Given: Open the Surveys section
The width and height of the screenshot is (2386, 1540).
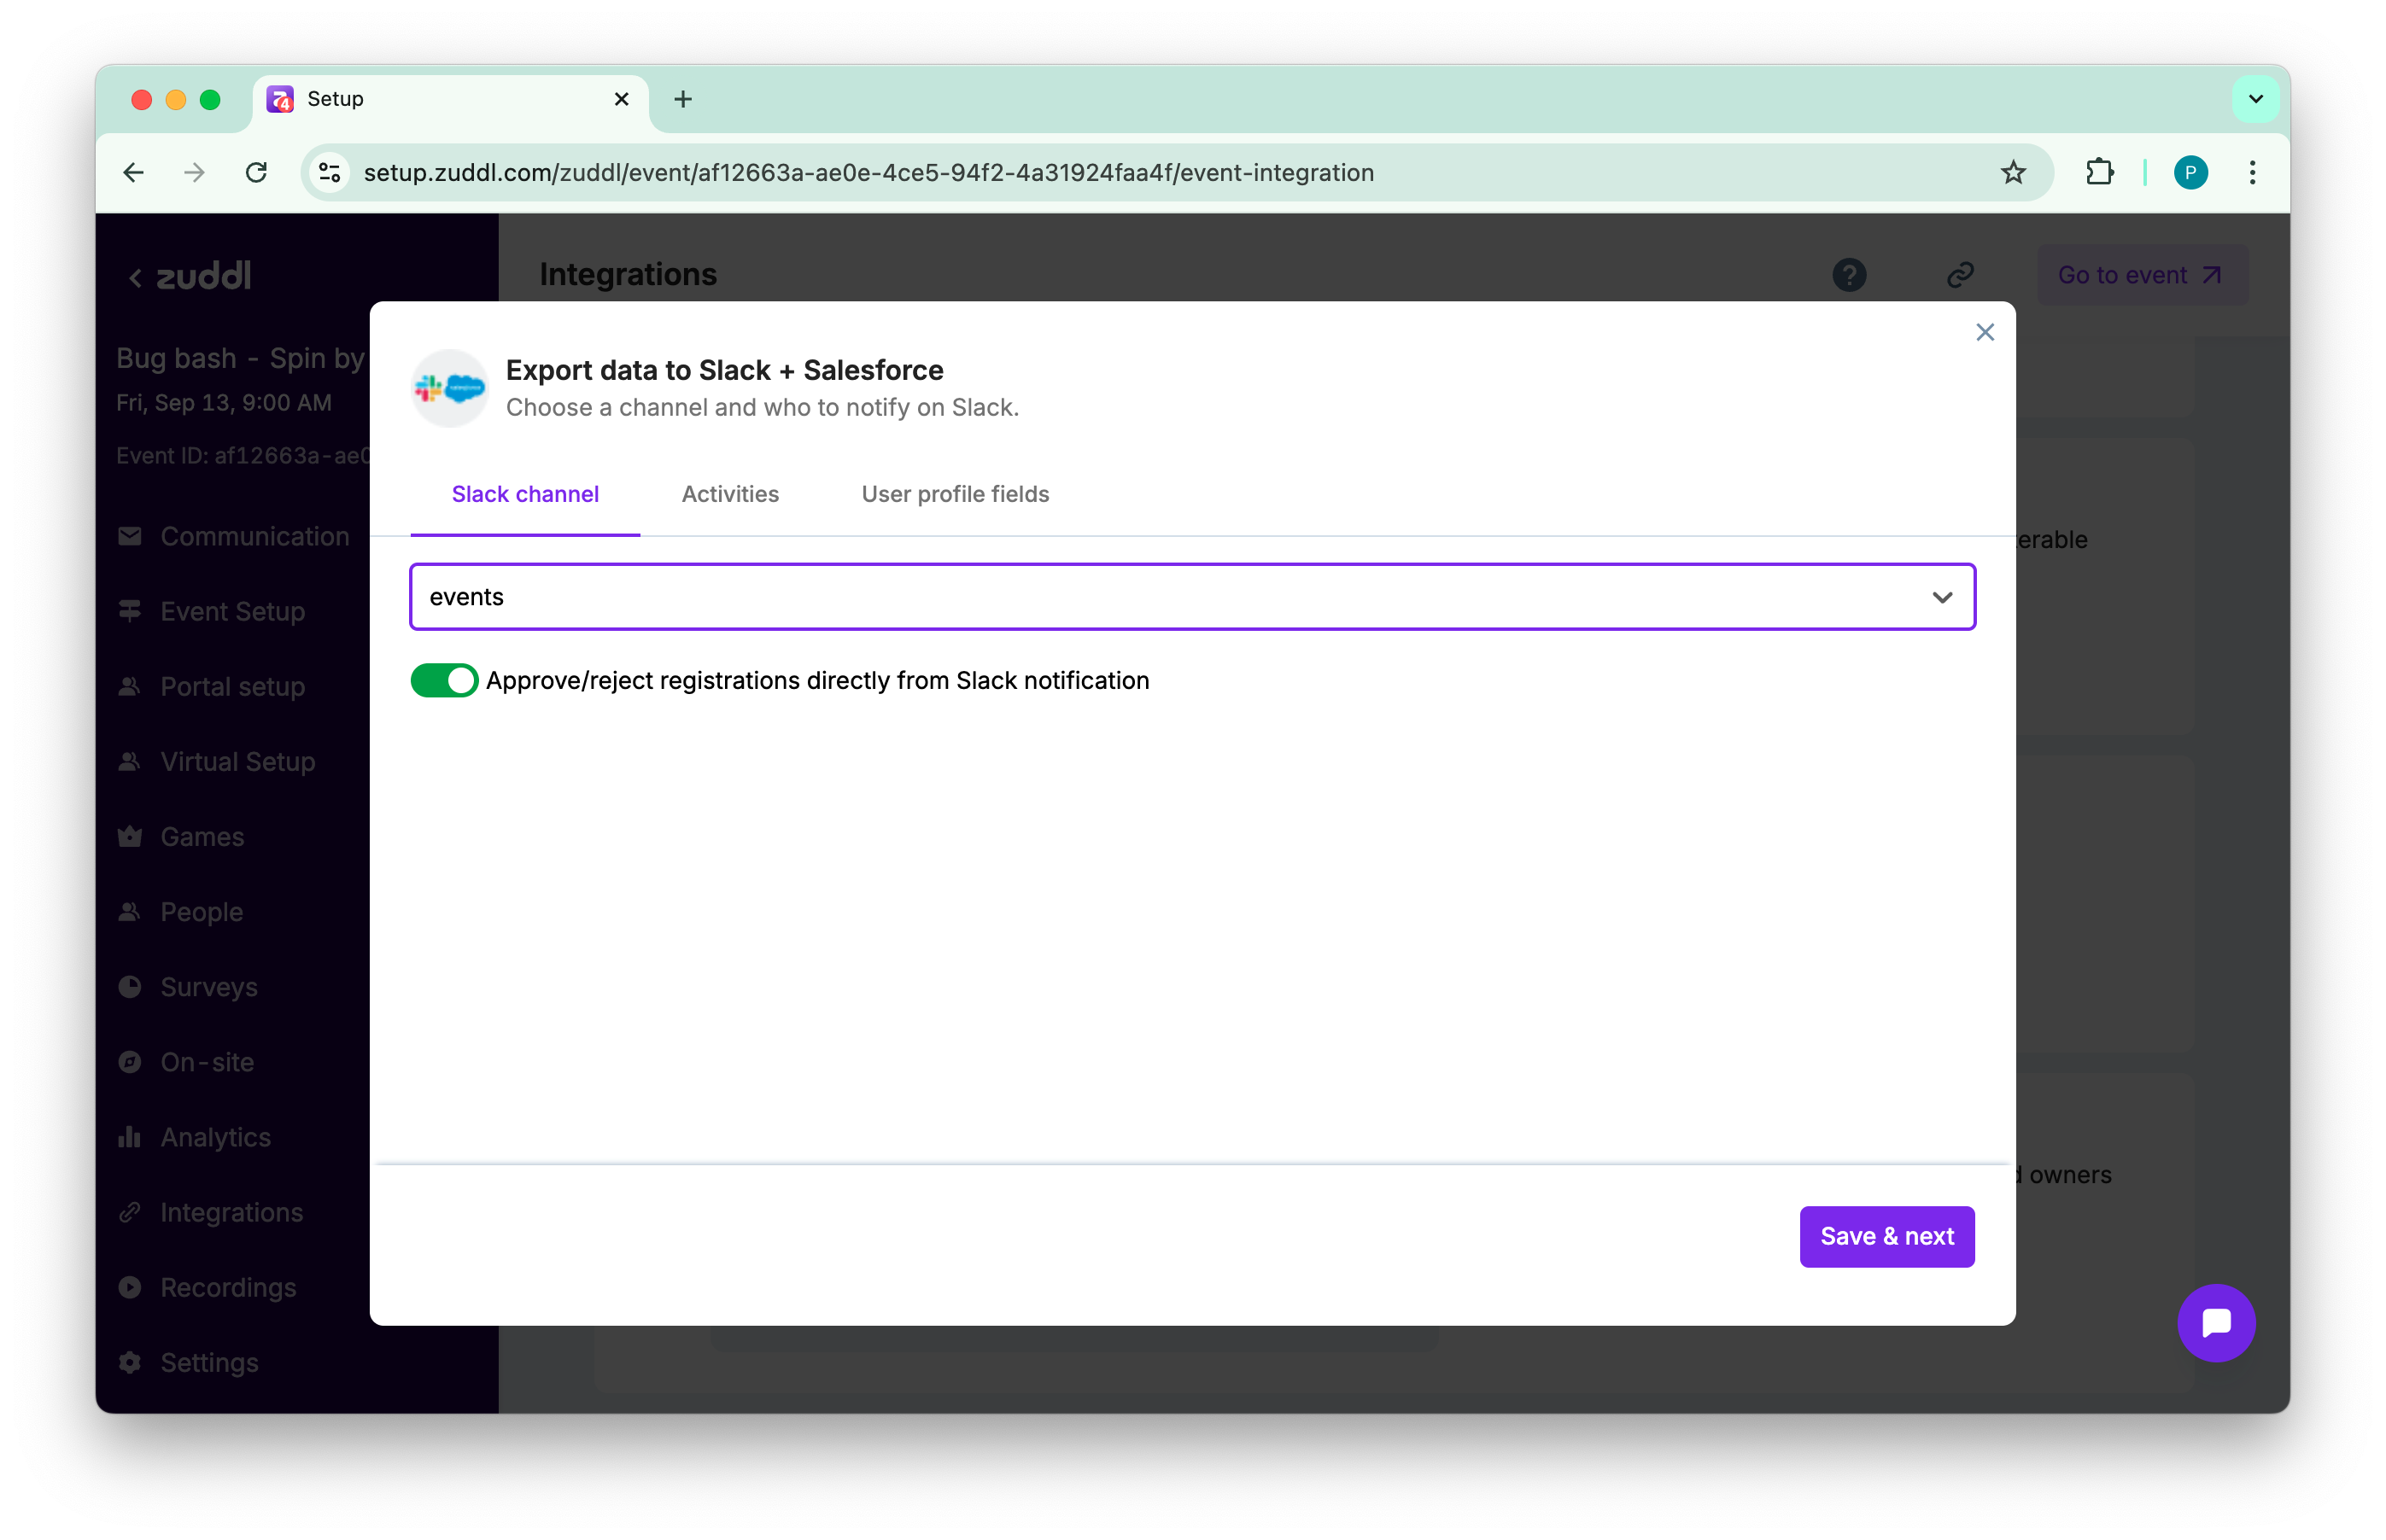Looking at the screenshot, I should coord(208,987).
